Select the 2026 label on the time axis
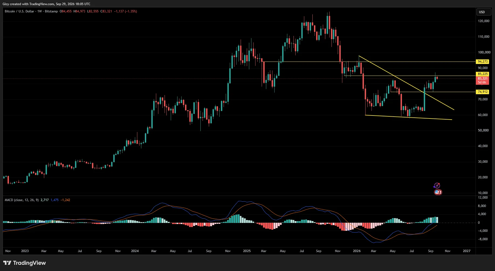 (x=357, y=251)
